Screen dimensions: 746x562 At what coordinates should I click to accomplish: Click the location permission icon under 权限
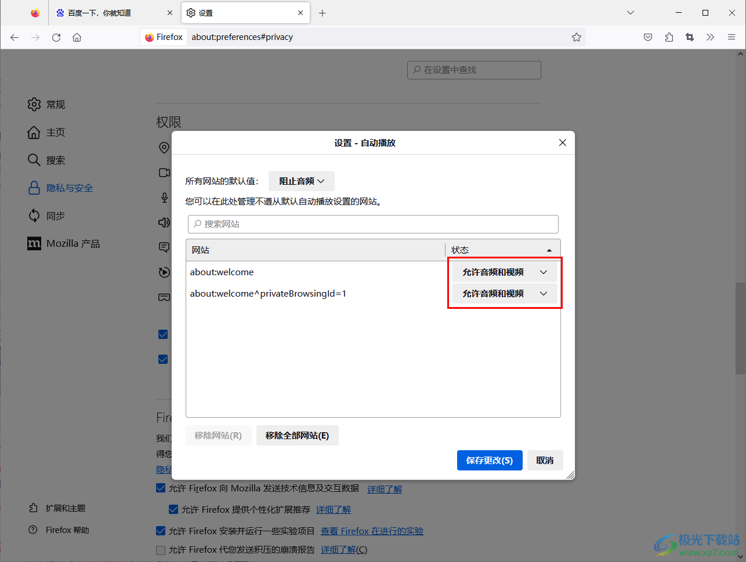164,148
